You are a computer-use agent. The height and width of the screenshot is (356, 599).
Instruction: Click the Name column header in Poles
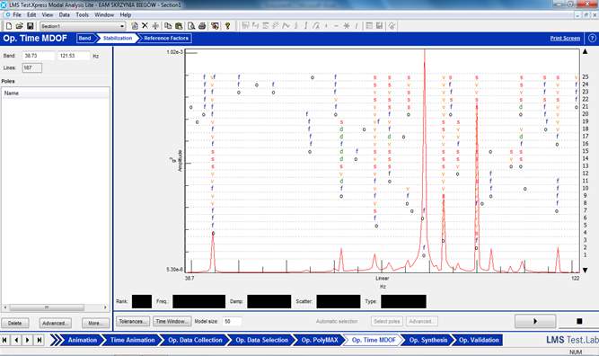[x=56, y=93]
